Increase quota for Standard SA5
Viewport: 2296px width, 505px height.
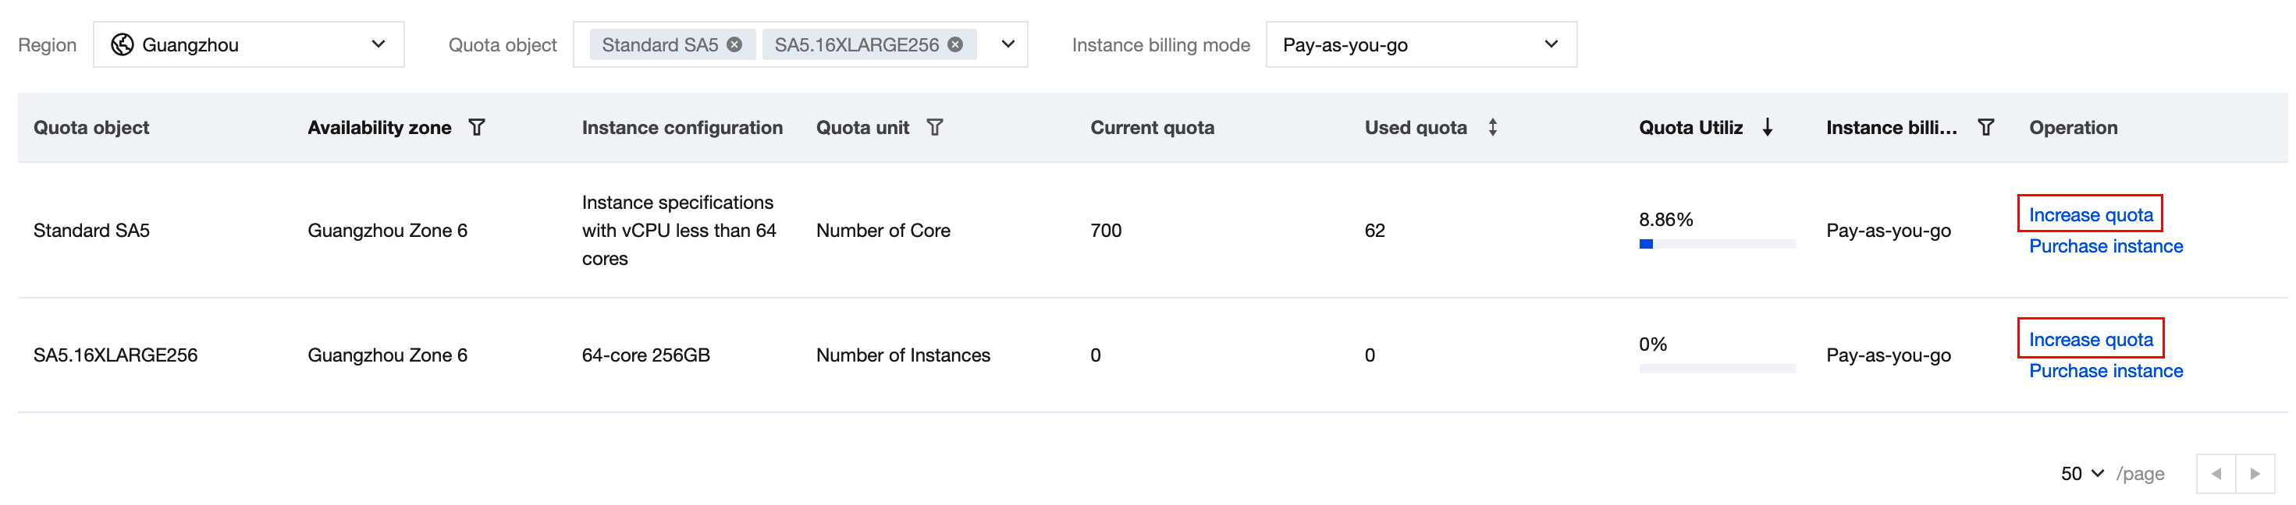click(x=2090, y=214)
